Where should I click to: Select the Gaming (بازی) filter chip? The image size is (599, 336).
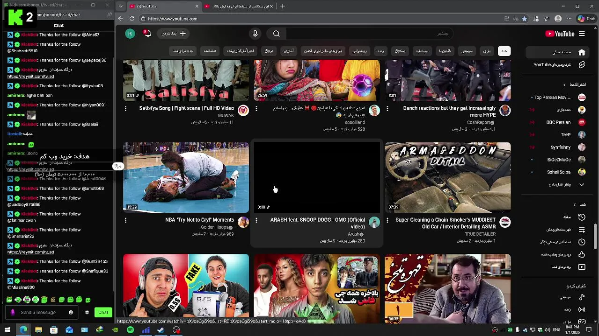(x=487, y=51)
